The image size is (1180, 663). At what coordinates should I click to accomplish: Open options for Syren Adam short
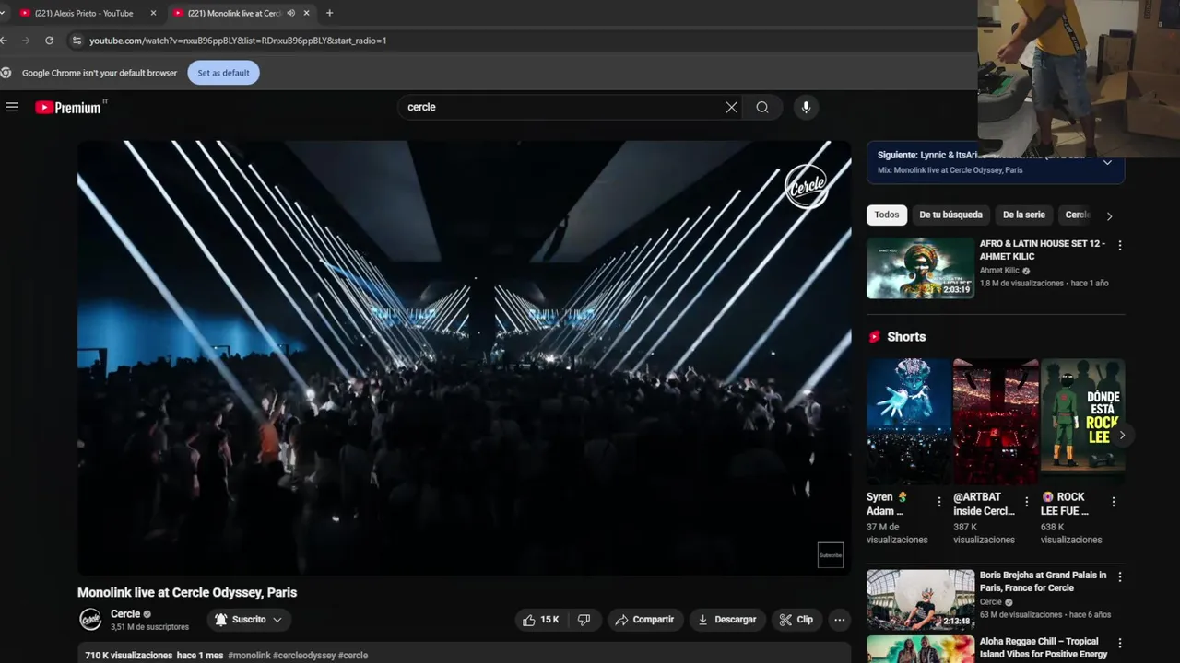(x=939, y=502)
